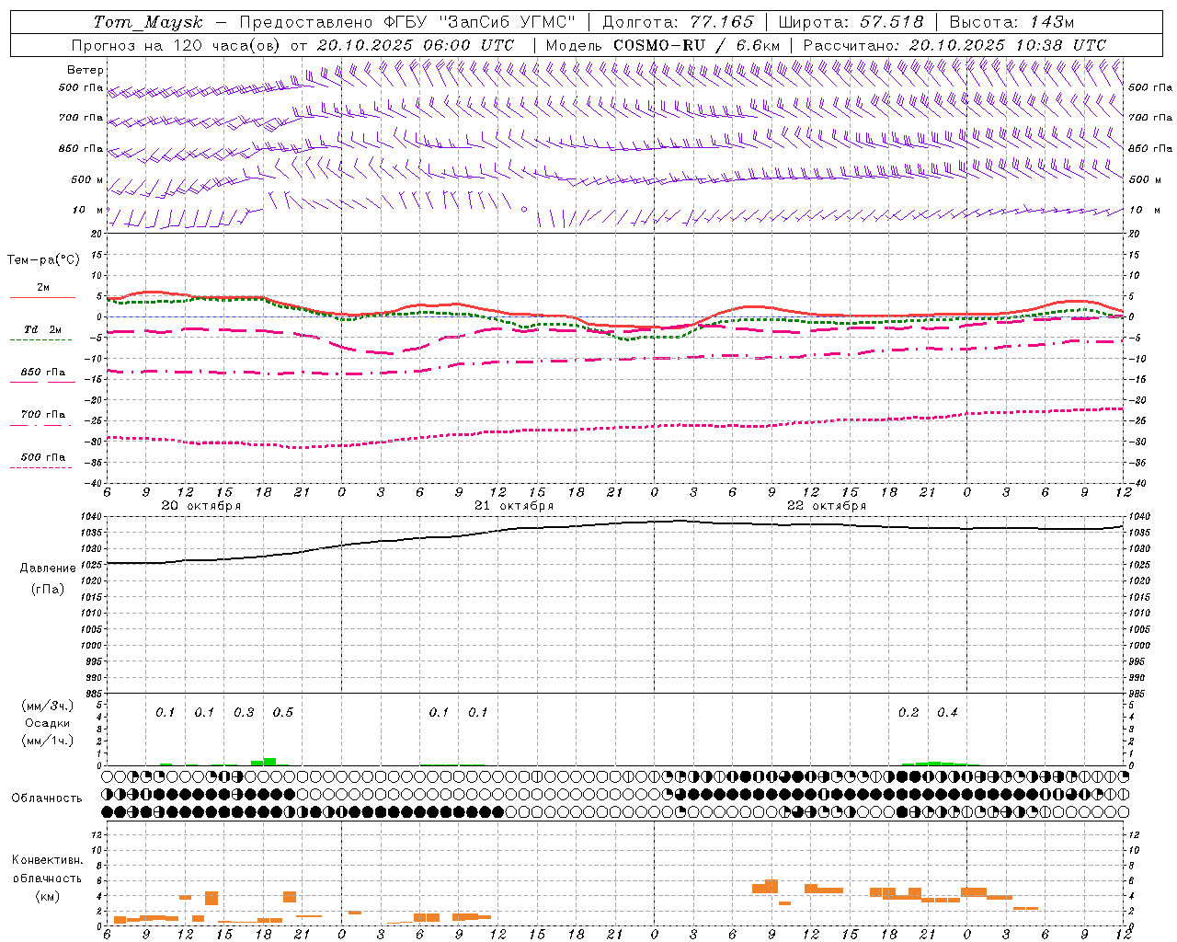Click the 700 гПа legend entry below 850 гПа
Viewport: 1177px width, 942px height.
[43, 415]
